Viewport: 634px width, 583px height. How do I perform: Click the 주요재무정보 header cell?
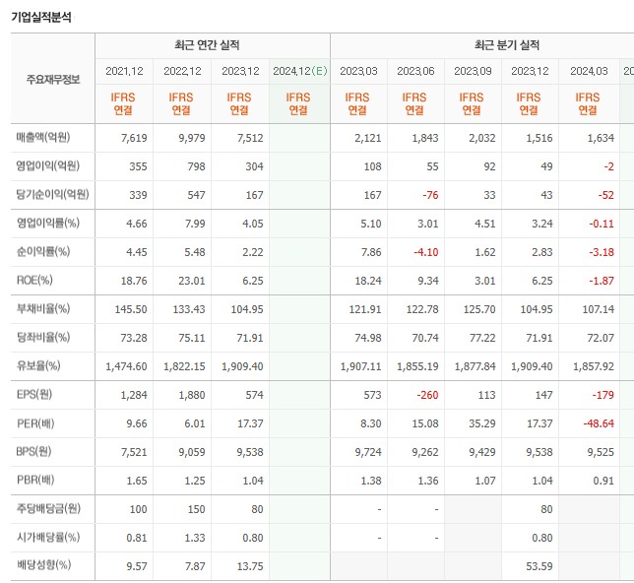(x=53, y=80)
